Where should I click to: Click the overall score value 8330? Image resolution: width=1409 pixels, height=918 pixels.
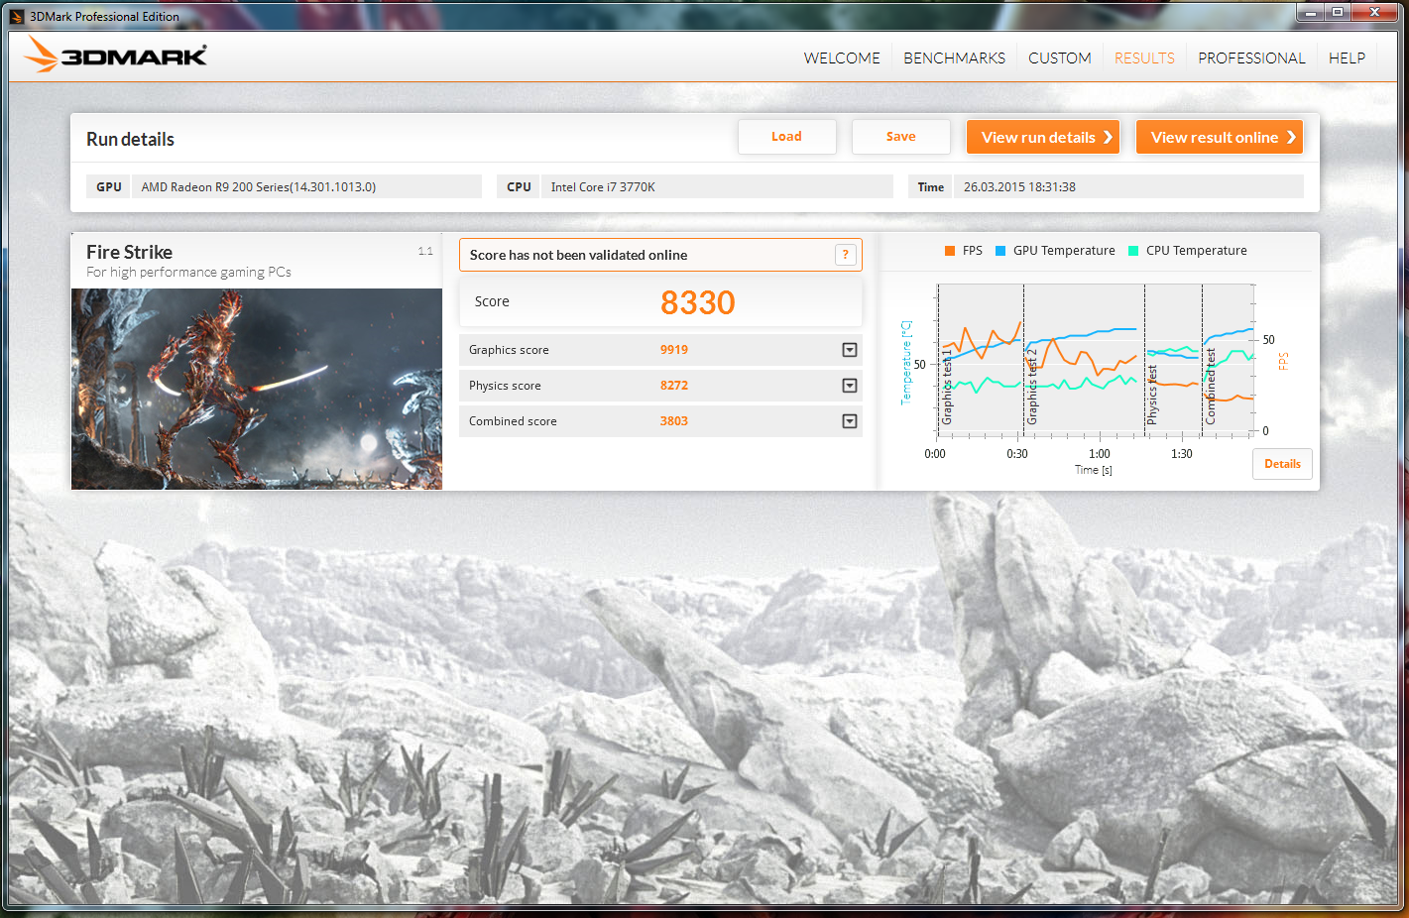point(698,302)
